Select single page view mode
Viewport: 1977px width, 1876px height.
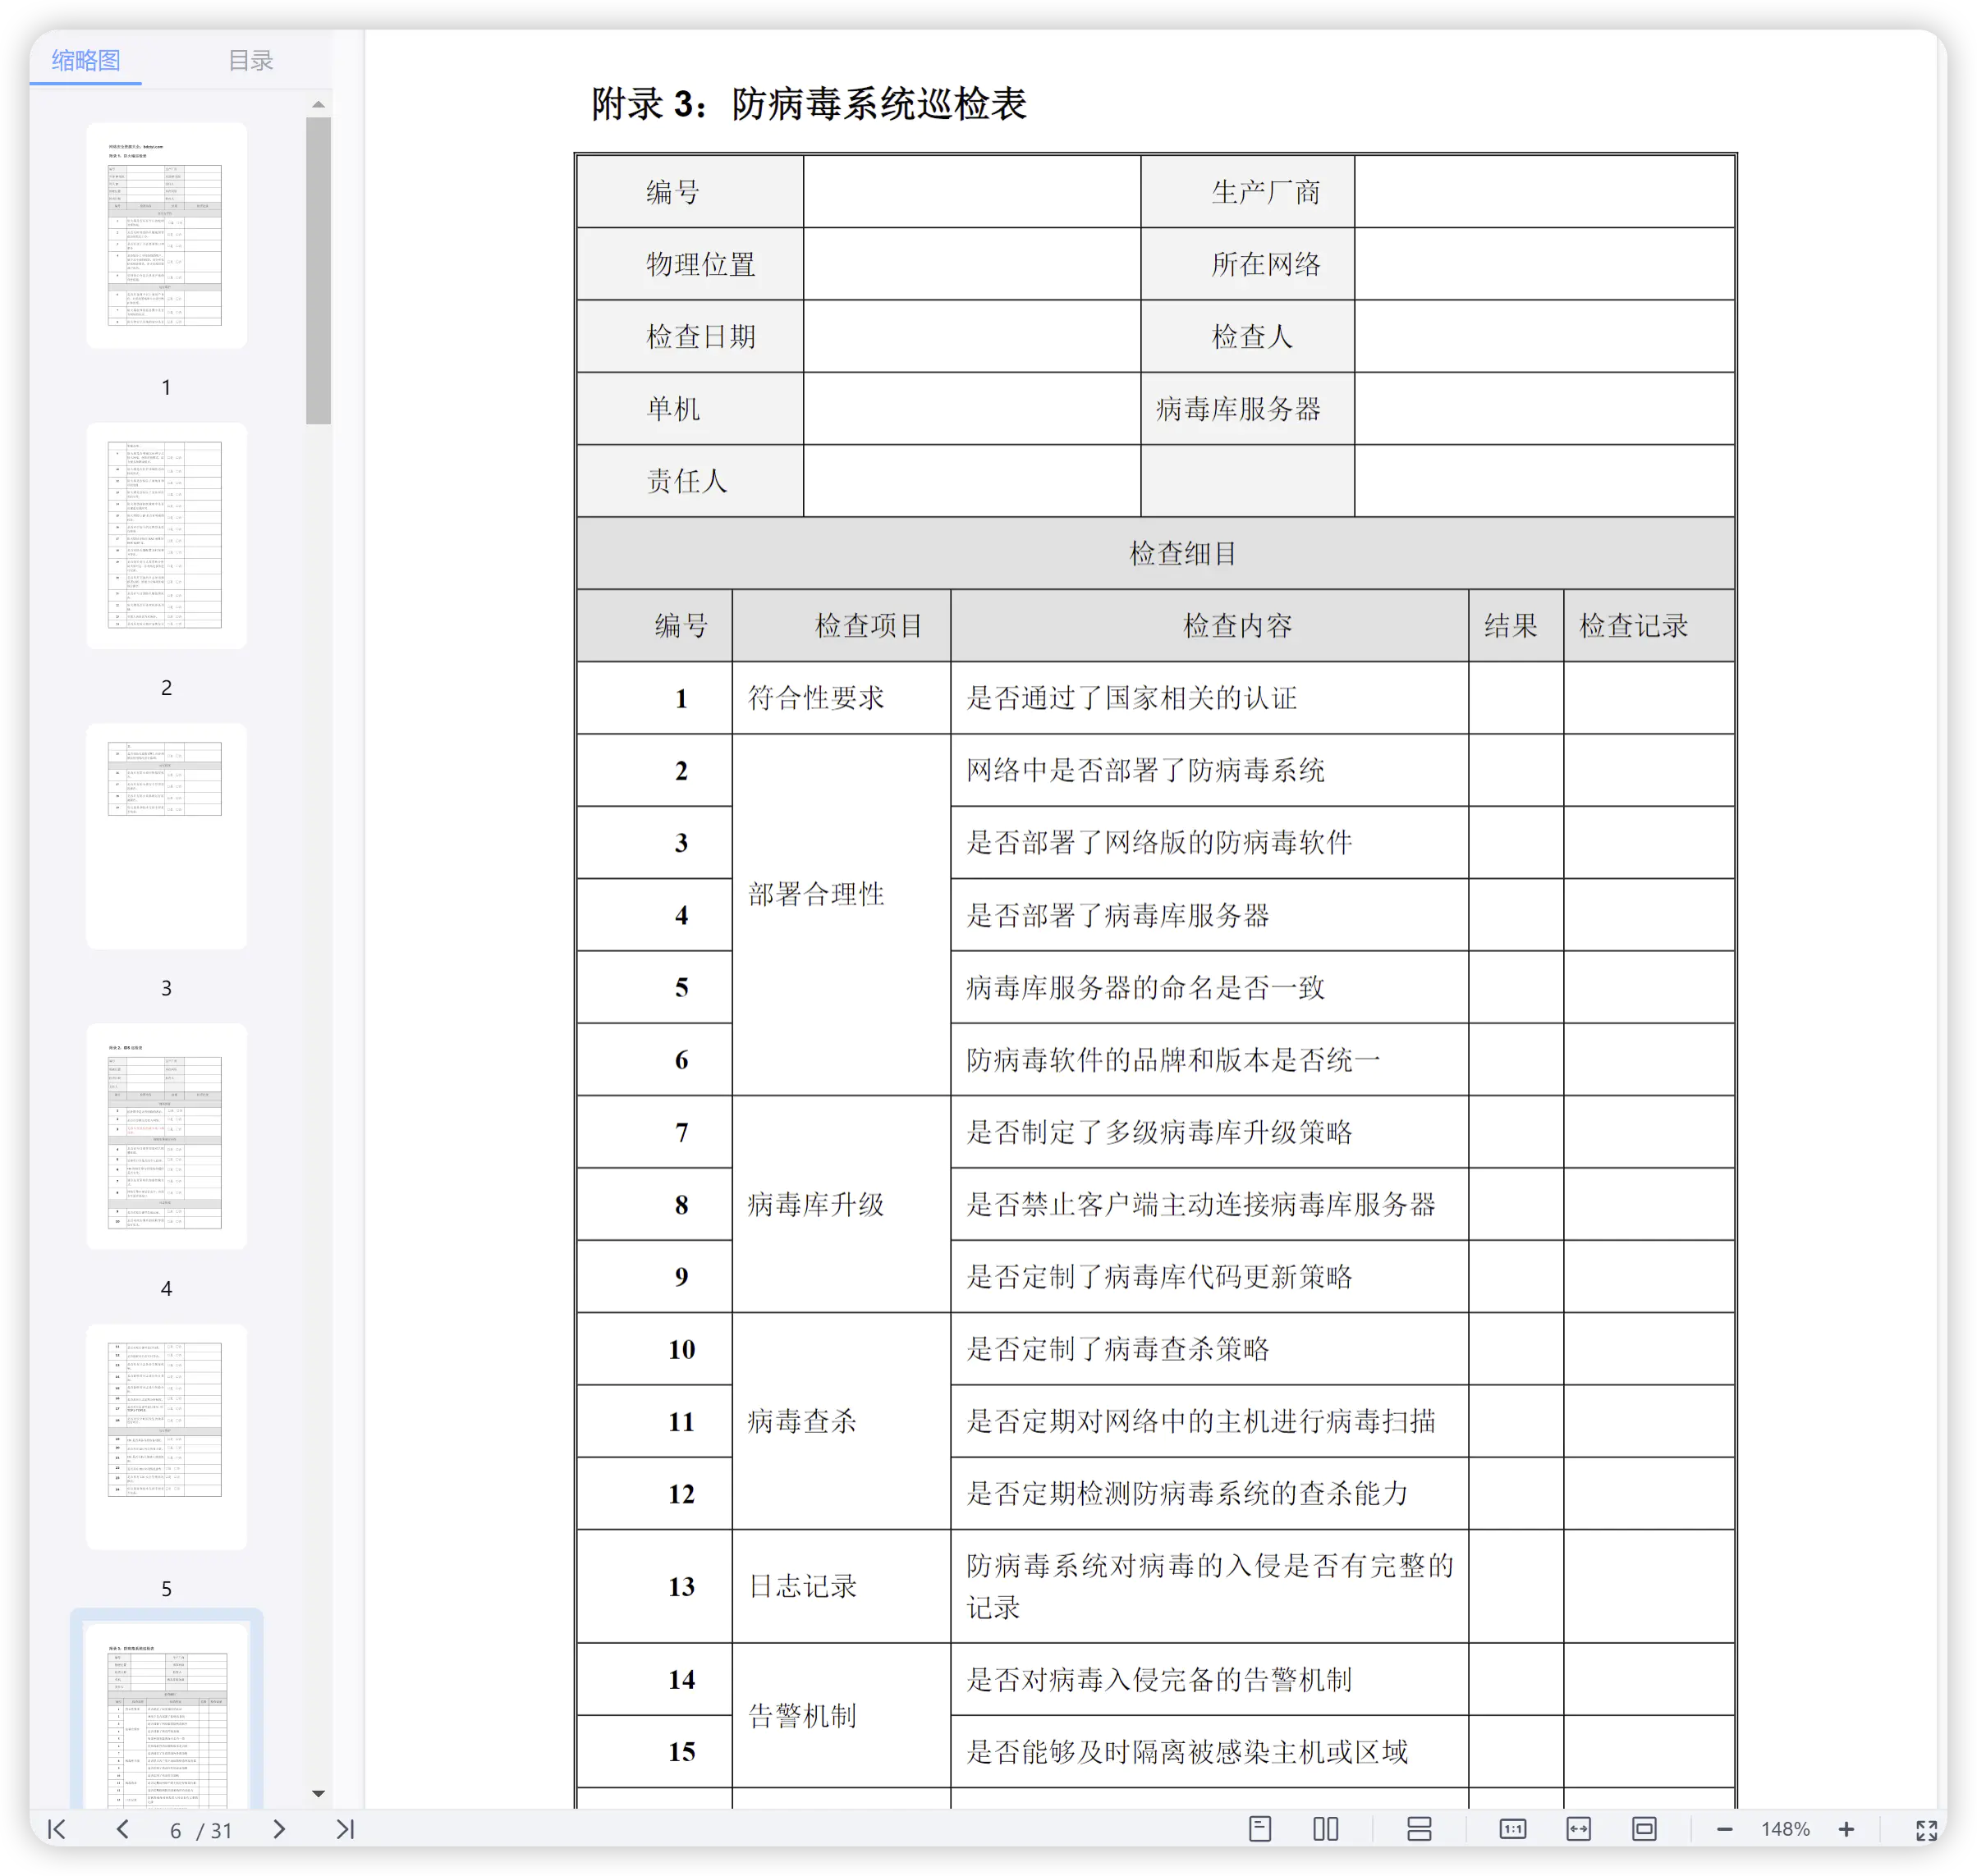click(x=1259, y=1829)
